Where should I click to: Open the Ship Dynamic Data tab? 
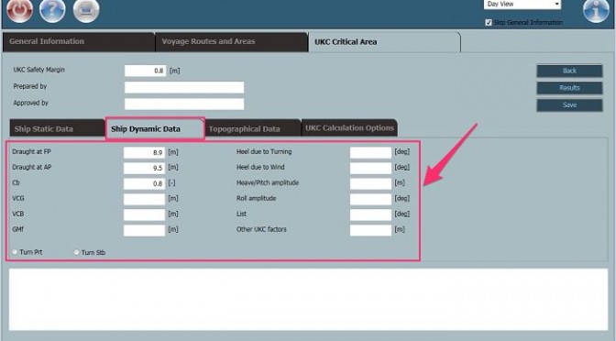coord(155,128)
